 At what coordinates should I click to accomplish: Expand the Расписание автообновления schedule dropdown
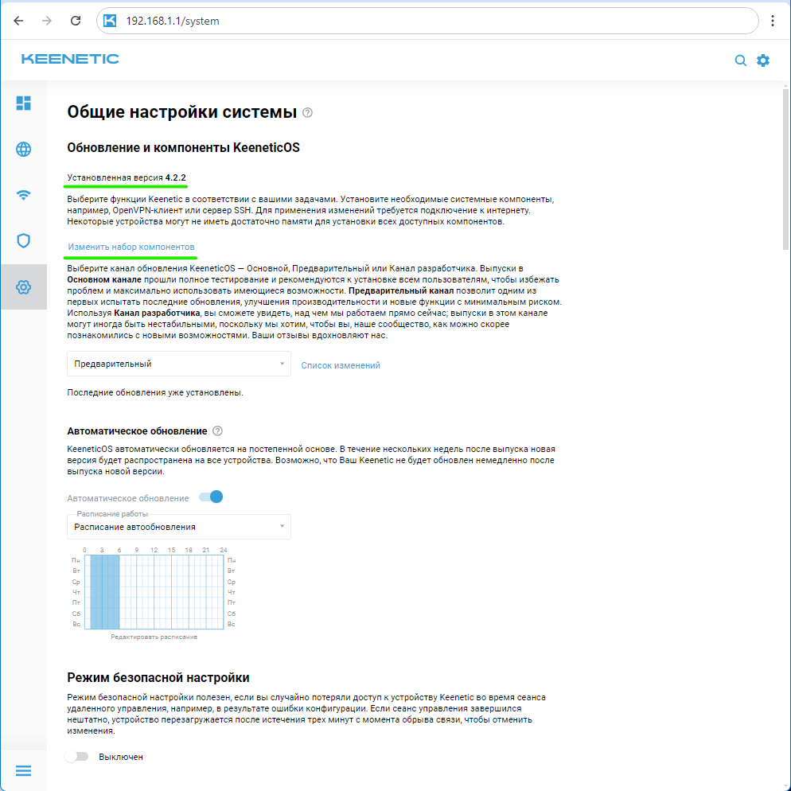pos(179,527)
